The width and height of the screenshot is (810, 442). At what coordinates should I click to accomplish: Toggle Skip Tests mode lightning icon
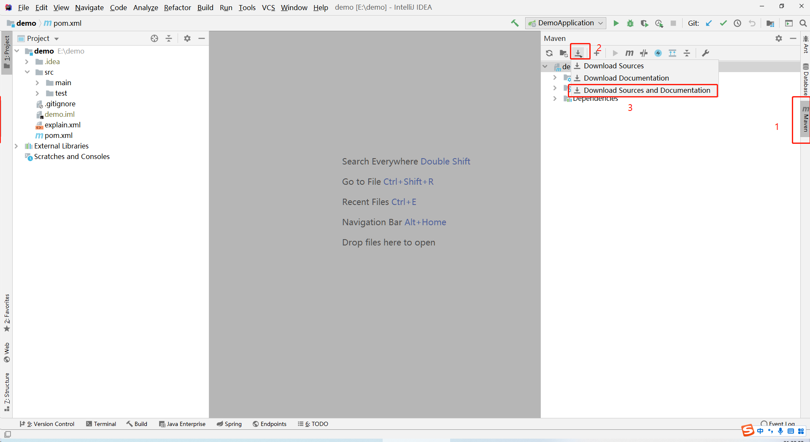(x=658, y=53)
